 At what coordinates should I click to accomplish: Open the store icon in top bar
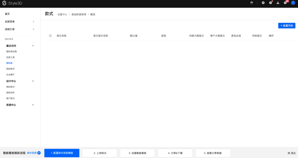tap(252, 3)
